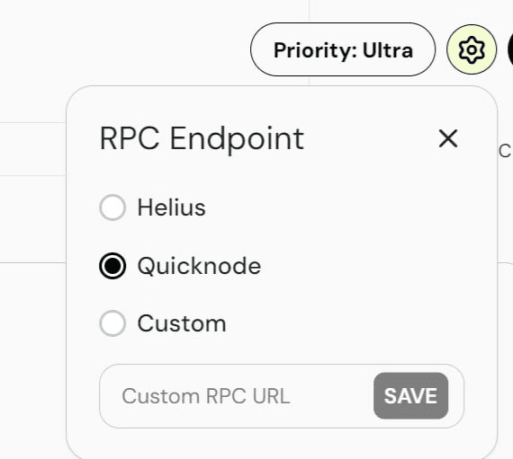Click empty space inside input left of SAVE

[330, 396]
